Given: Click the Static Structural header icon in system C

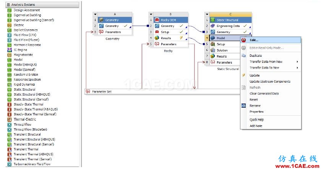Looking at the screenshot, I should pos(213,20).
